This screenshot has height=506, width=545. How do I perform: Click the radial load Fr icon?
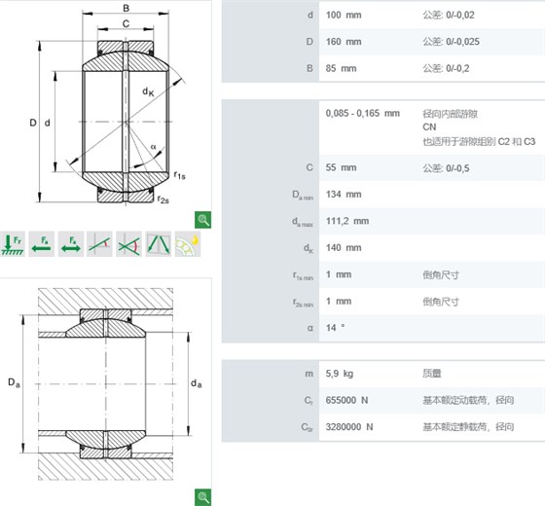(x=13, y=244)
